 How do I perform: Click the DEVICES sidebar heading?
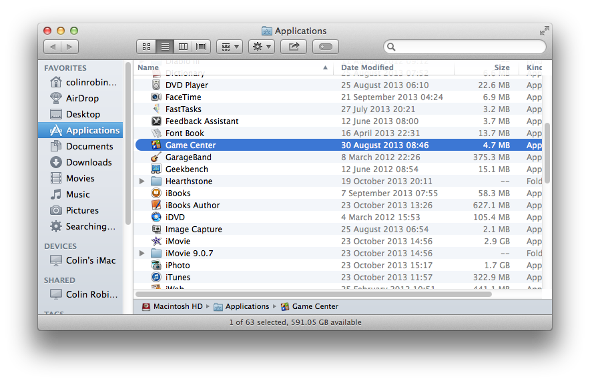[x=60, y=246]
